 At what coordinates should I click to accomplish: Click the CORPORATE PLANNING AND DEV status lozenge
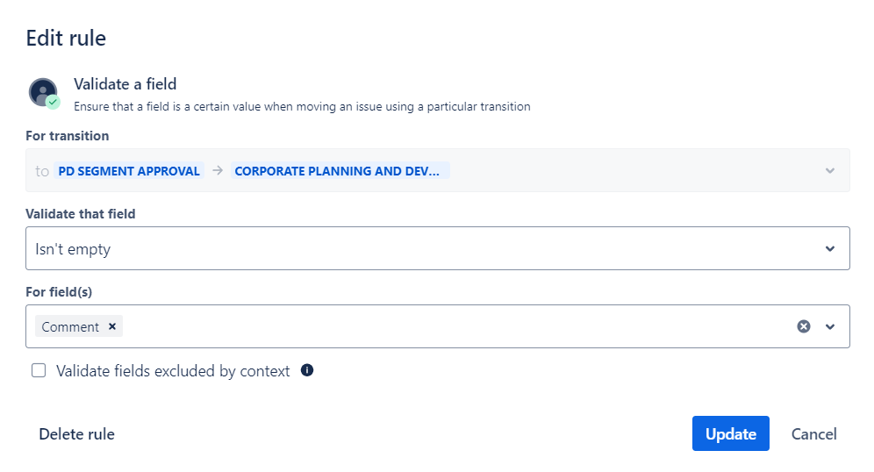(339, 171)
